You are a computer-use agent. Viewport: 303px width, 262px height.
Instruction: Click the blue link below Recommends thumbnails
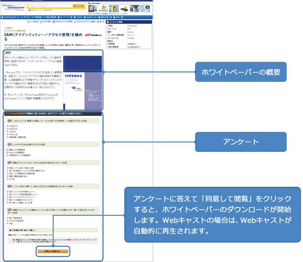[108, 14]
